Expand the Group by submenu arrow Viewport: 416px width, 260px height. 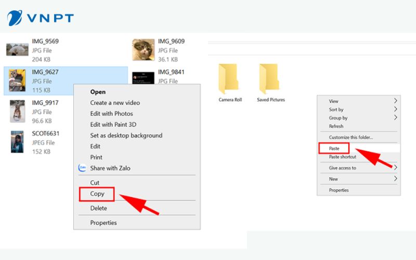pos(395,118)
